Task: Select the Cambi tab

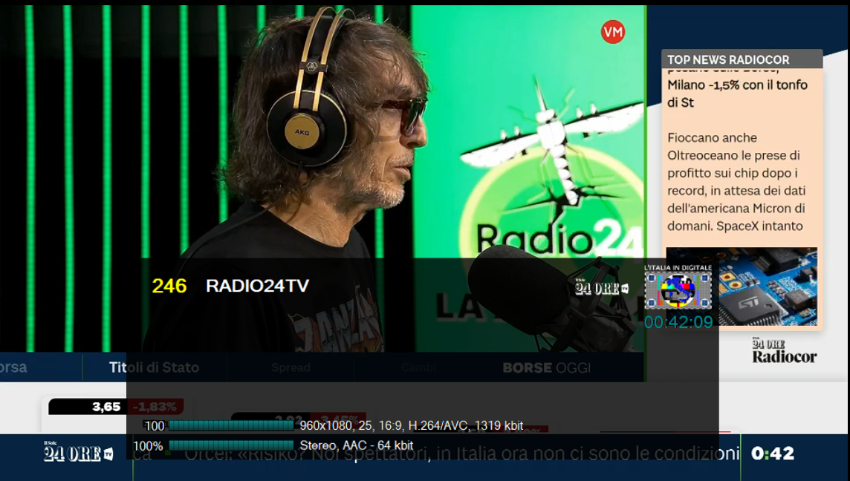Action: point(418,367)
